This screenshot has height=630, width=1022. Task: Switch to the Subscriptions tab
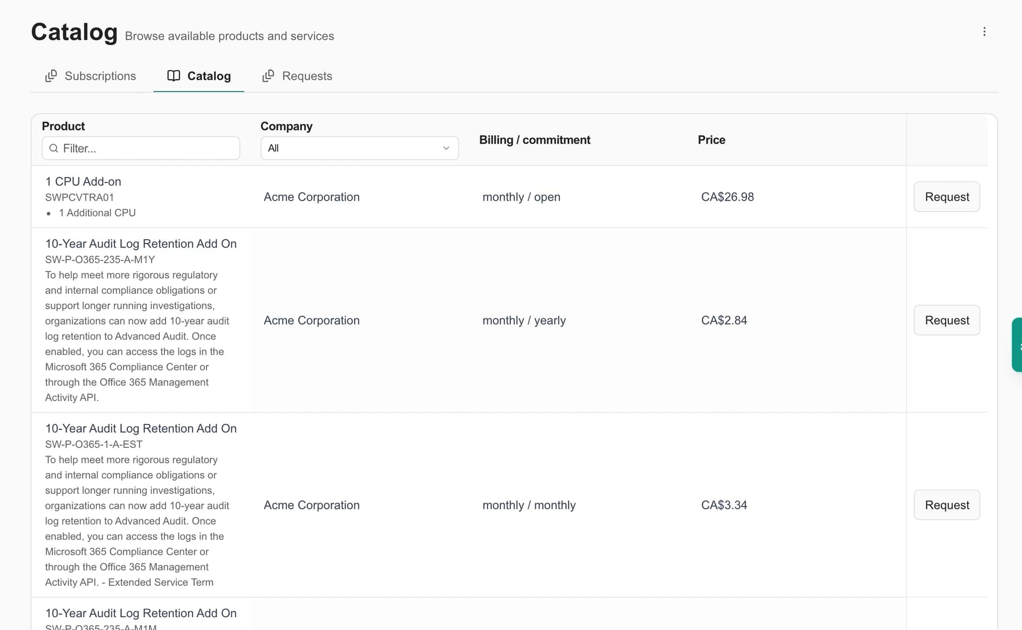pyautogui.click(x=91, y=76)
